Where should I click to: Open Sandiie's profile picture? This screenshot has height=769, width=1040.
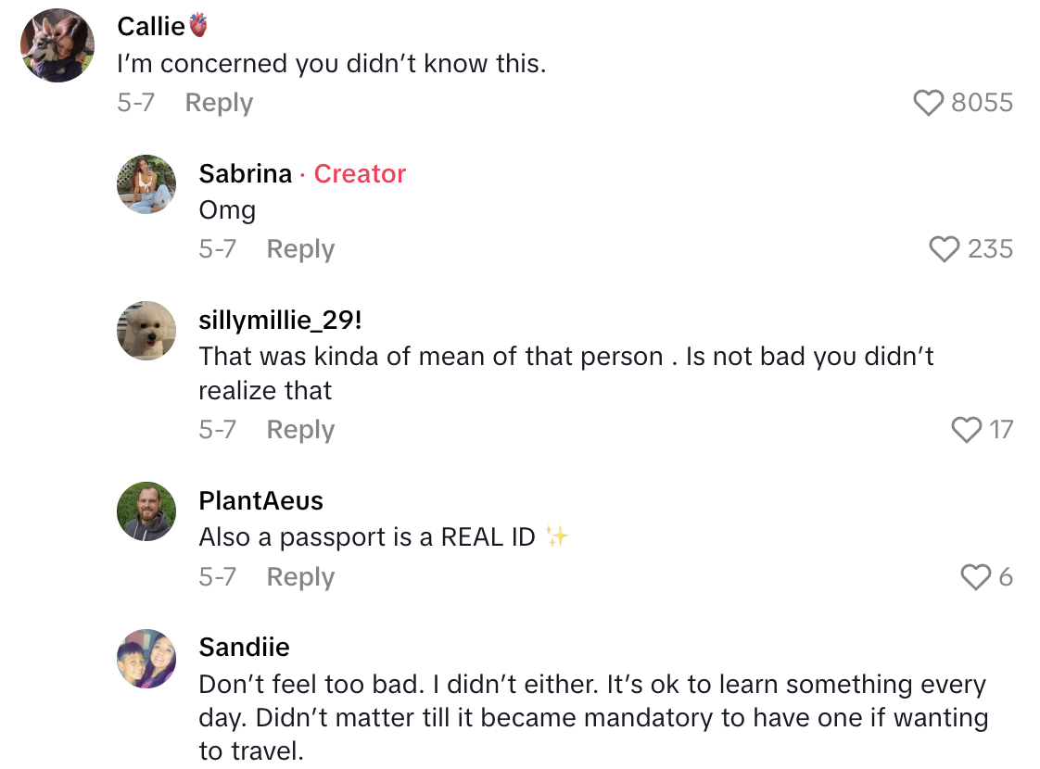click(146, 659)
